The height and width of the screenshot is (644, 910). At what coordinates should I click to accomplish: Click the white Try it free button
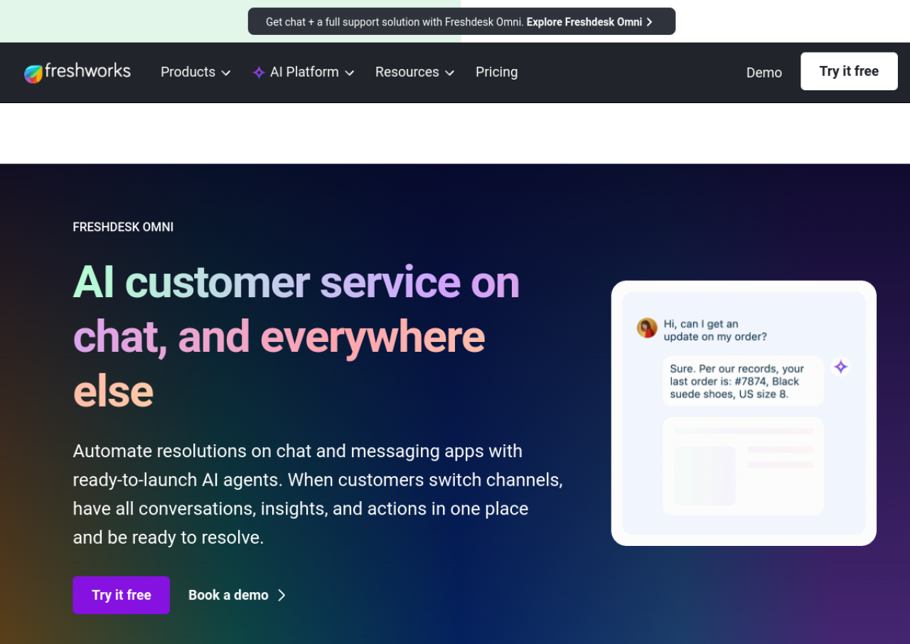849,71
